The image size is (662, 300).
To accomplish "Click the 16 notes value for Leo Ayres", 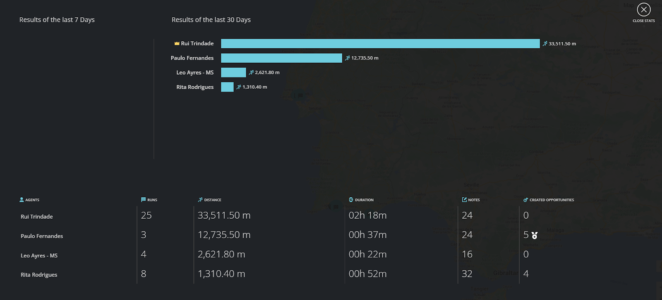I will click(467, 254).
